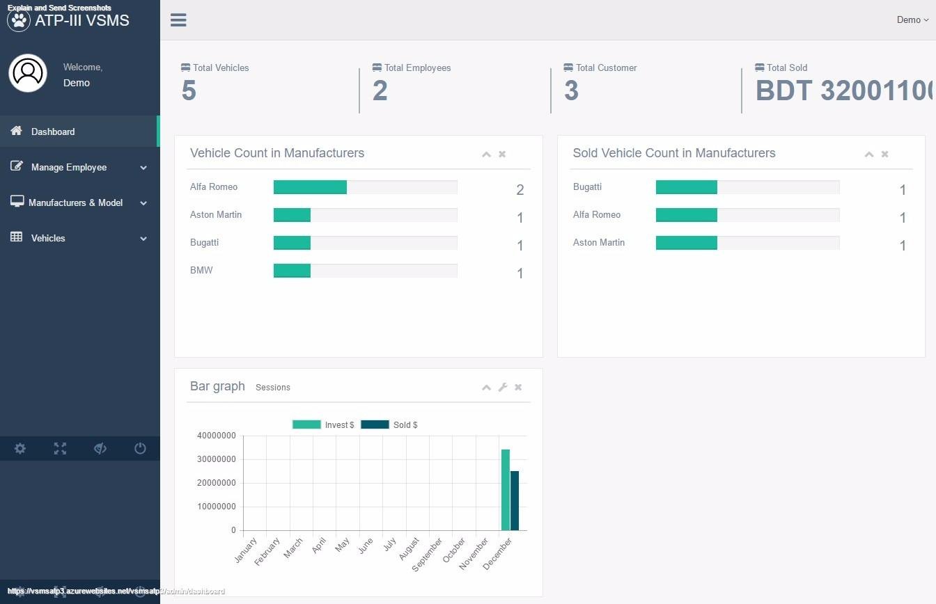Image resolution: width=936 pixels, height=604 pixels.
Task: Collapse the Vehicle Count in Manufacturers panel
Action: pyautogui.click(x=486, y=154)
